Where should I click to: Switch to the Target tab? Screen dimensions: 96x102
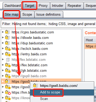(30, 6)
